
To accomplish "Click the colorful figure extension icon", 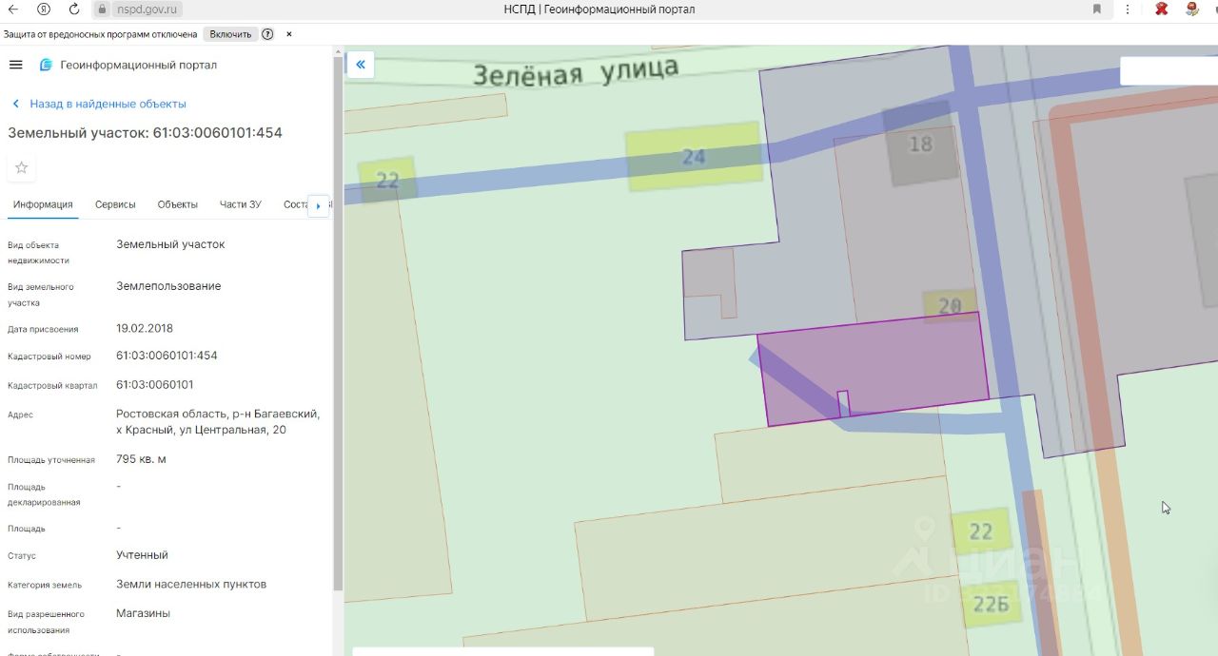I will pyautogui.click(x=1191, y=10).
